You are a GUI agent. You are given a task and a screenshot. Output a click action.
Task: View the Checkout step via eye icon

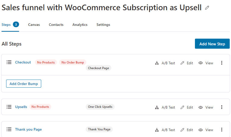point(206,63)
